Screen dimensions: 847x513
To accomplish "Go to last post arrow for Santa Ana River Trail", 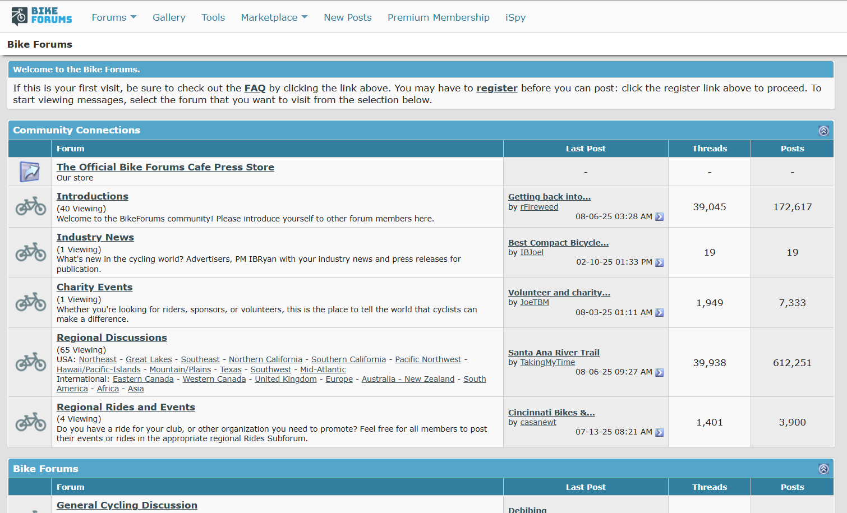I will point(660,372).
